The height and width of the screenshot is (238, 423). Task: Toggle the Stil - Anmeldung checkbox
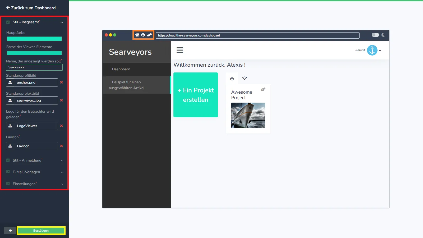click(x=8, y=160)
